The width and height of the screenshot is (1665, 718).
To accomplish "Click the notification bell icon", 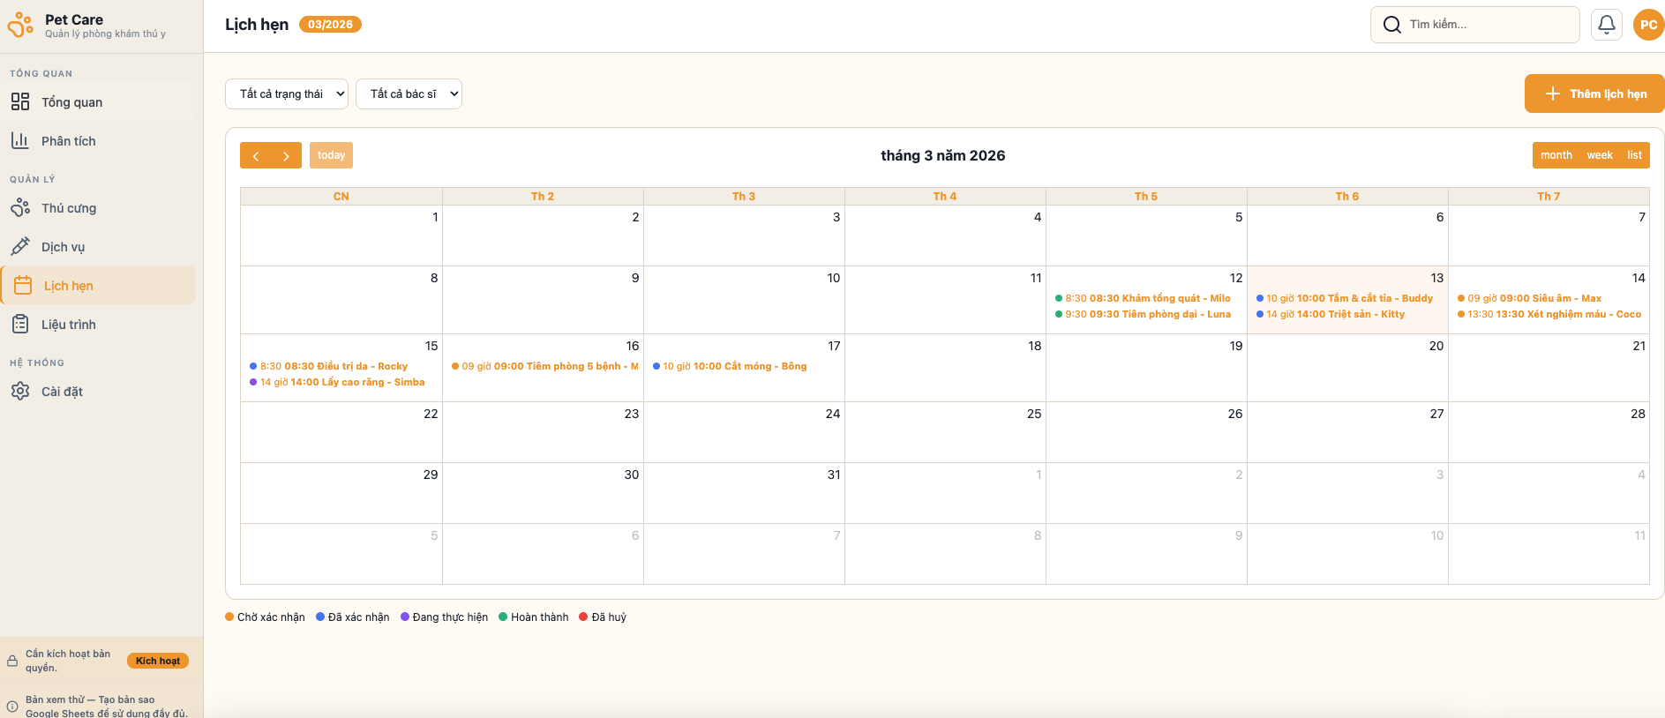I will point(1606,25).
